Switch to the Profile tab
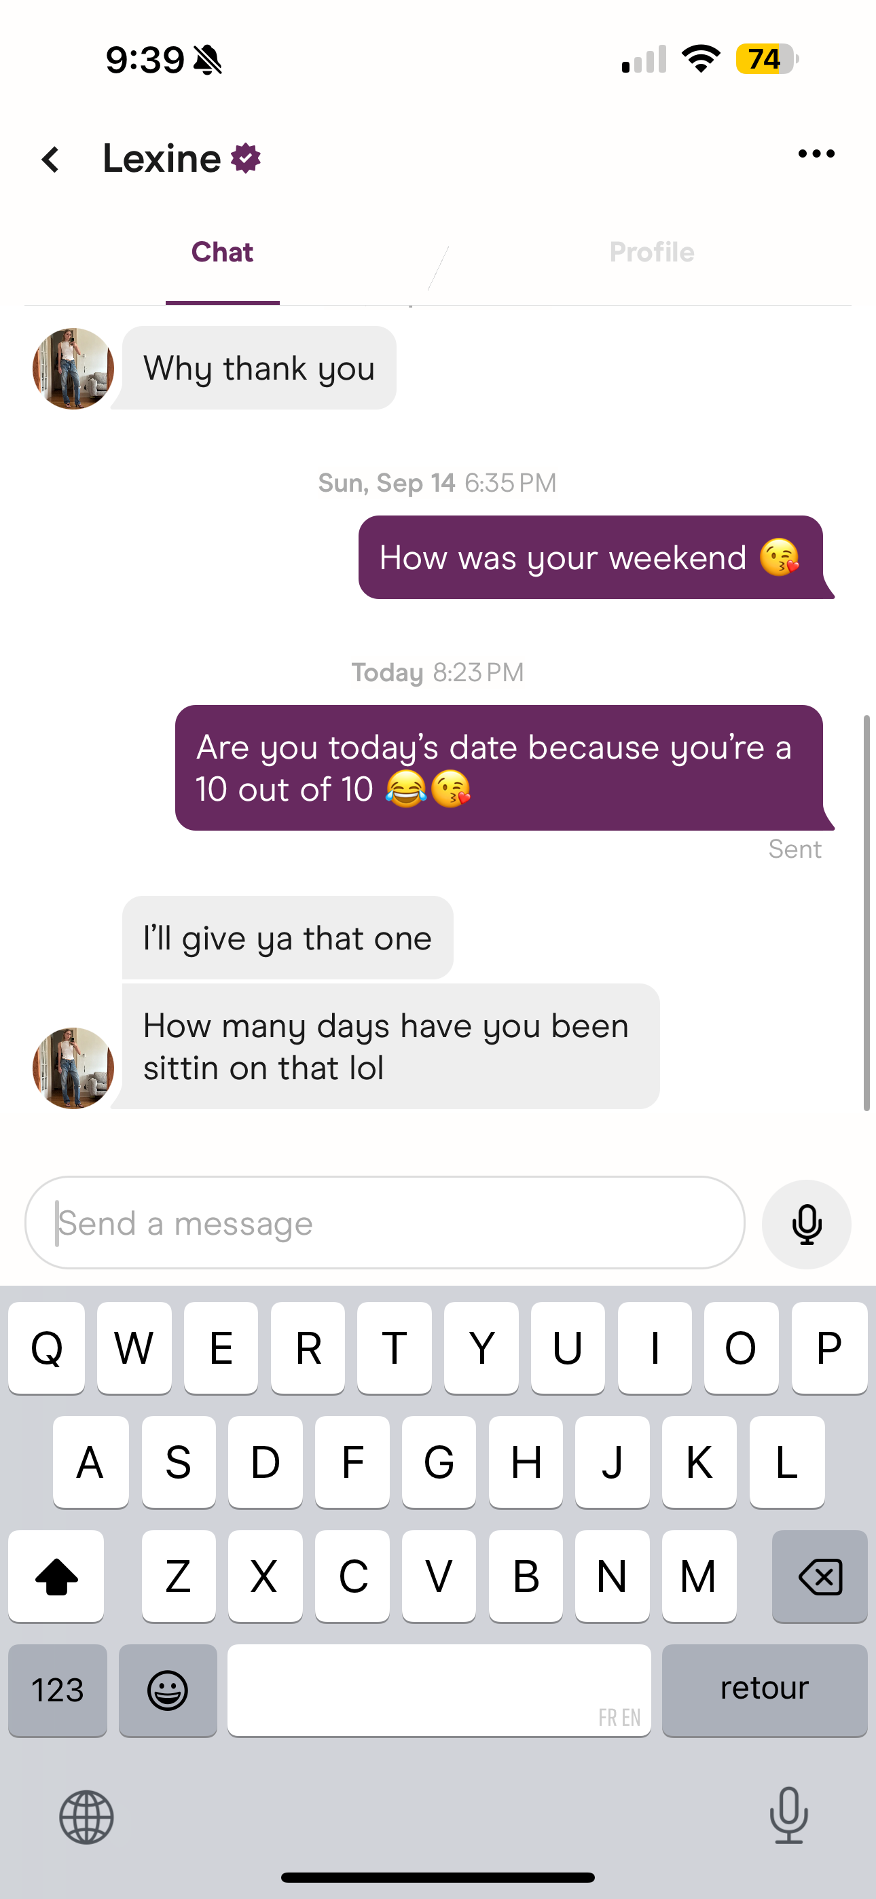This screenshot has height=1899, width=876. (652, 252)
